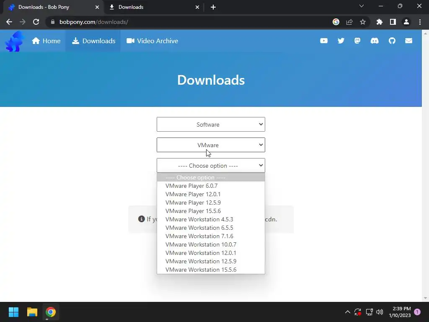Collapse the Choose option version dropdown
Screen dimensions: 429x322
211,165
